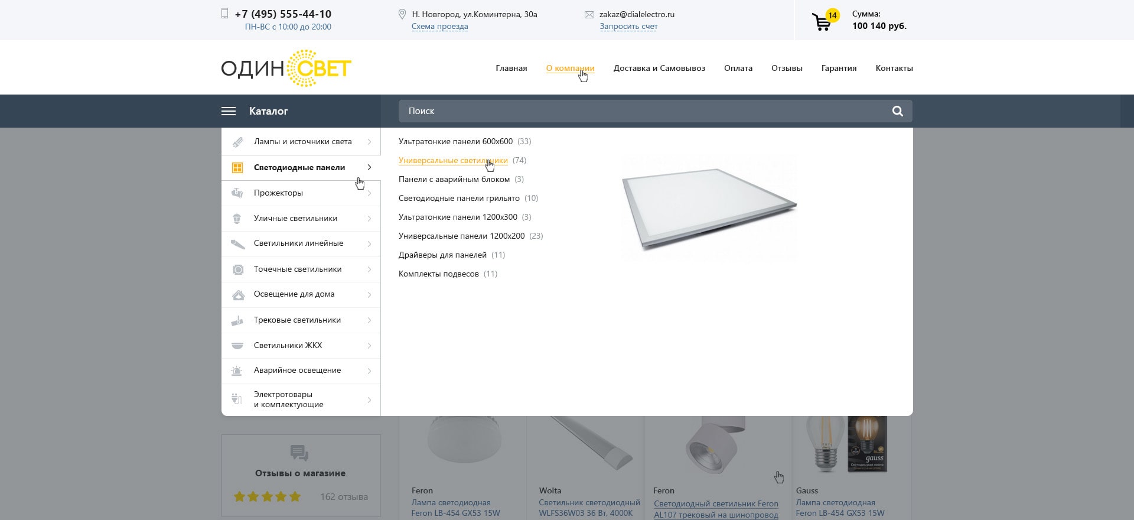
Task: Click the phone icon beside the number
Action: (x=224, y=14)
